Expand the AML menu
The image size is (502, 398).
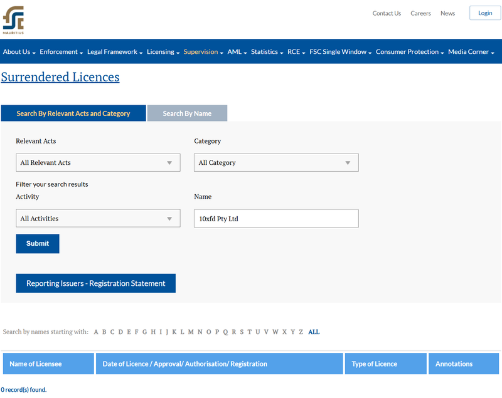237,52
